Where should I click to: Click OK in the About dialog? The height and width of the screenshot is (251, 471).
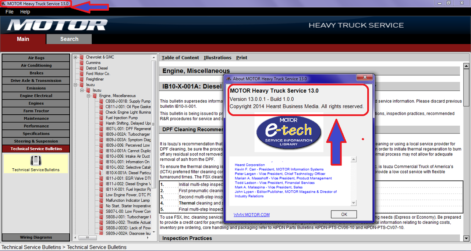click(344, 214)
